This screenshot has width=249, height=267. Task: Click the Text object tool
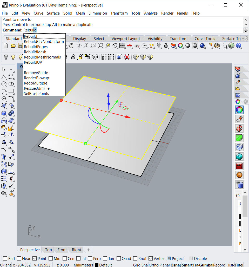(x=4, y=157)
